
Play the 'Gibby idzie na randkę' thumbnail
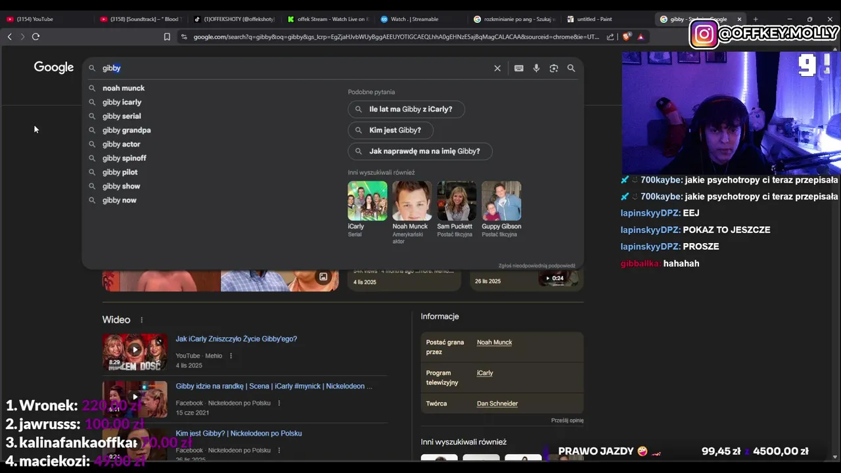coord(135,399)
